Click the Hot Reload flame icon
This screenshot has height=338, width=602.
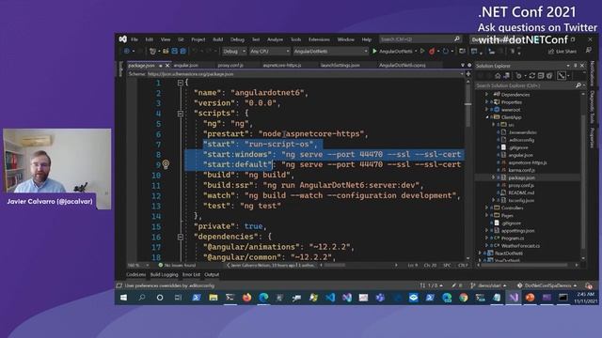pos(432,51)
